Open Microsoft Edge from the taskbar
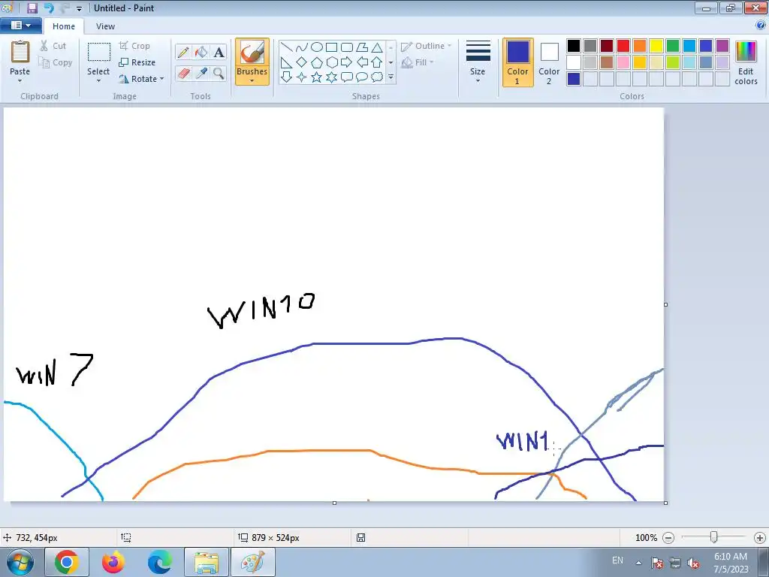The height and width of the screenshot is (577, 769). (160, 562)
